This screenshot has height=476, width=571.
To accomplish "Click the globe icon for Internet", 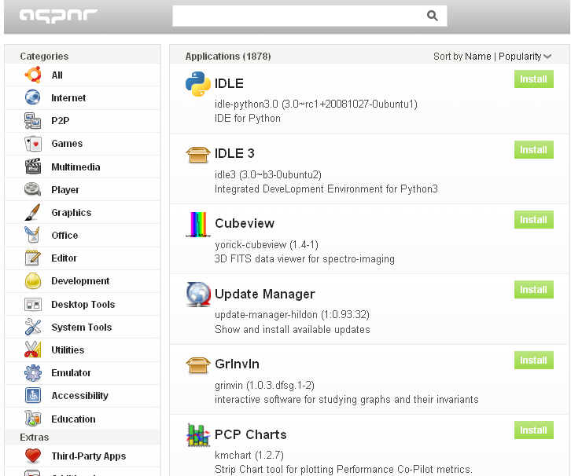I will coord(33,97).
